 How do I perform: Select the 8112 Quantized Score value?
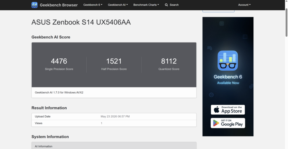[169, 61]
